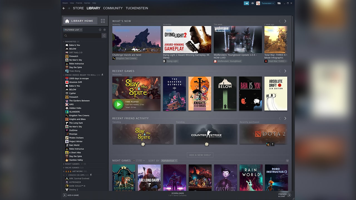Click the library search input field

(83, 36)
